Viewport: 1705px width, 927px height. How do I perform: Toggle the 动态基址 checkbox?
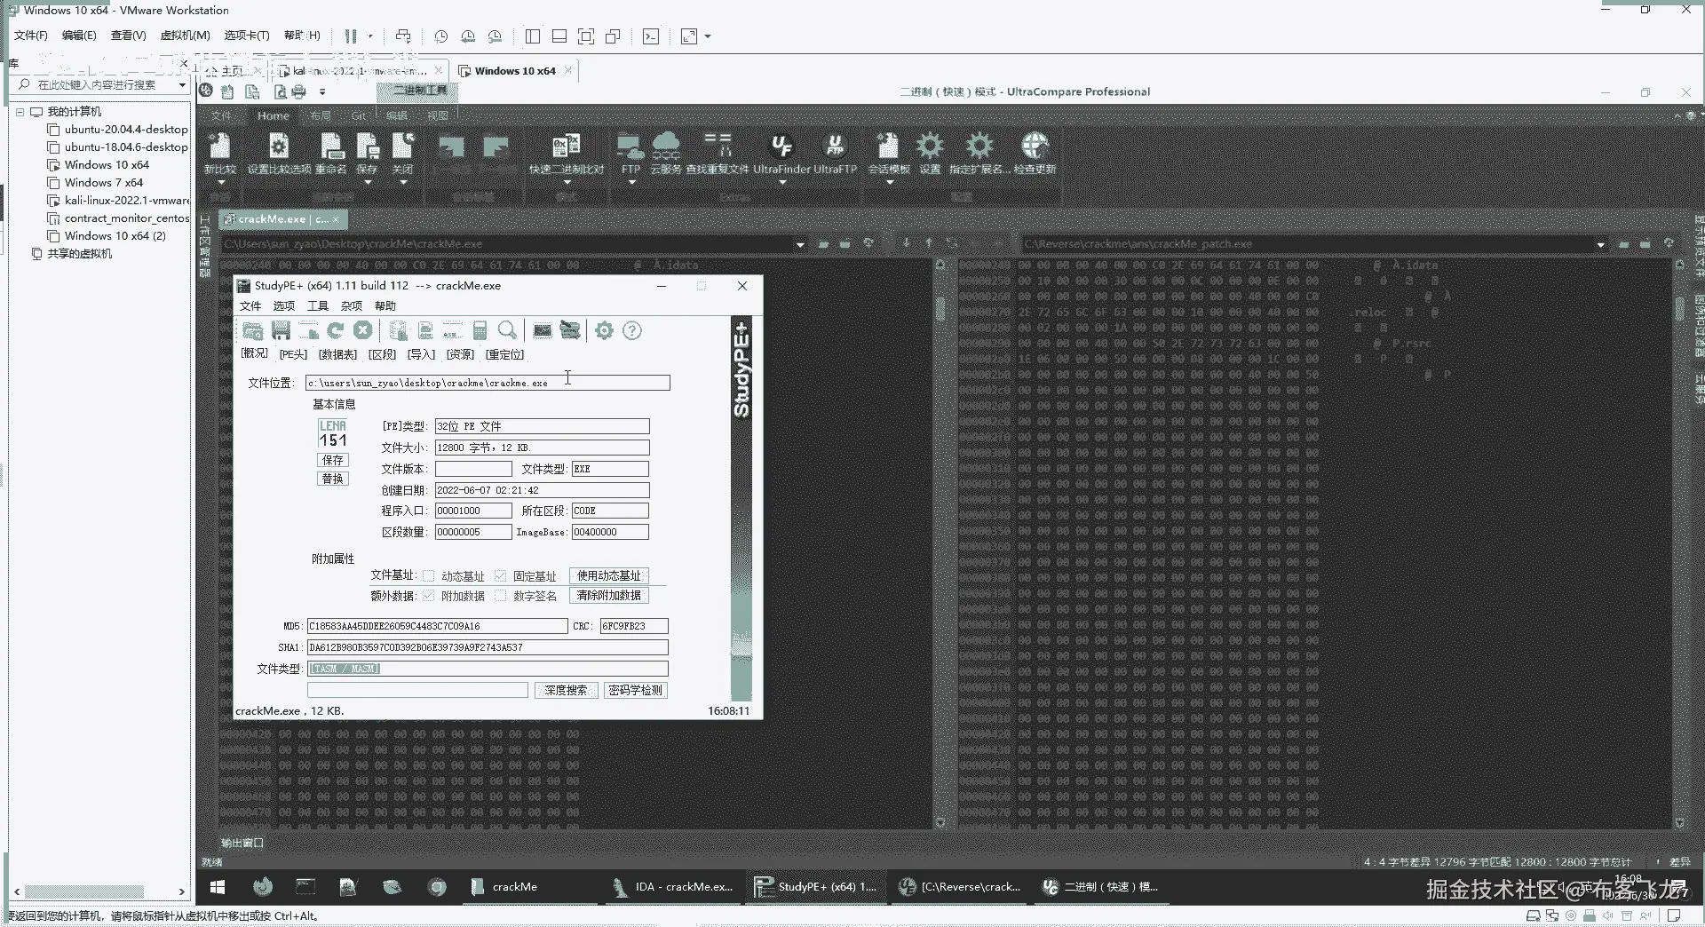[x=429, y=576]
